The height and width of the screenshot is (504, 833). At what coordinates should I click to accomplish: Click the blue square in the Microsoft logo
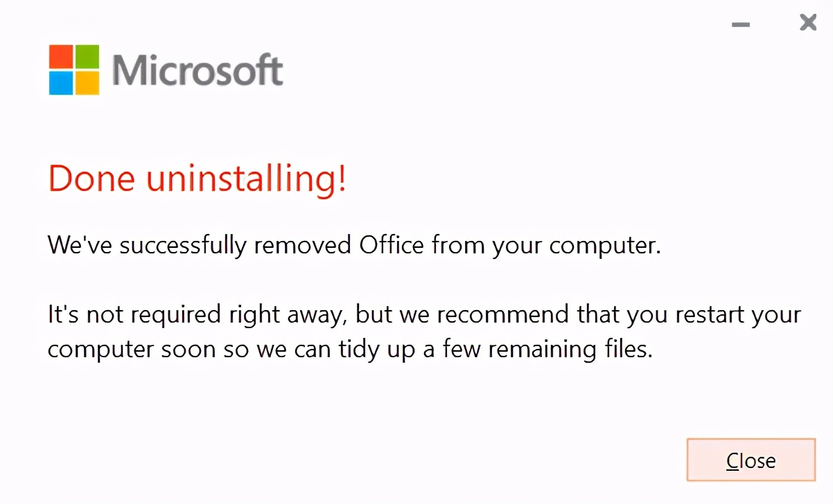[62, 82]
